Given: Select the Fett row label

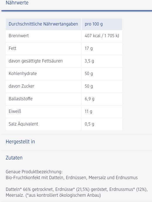Looking at the screenshot, I should (12, 48).
